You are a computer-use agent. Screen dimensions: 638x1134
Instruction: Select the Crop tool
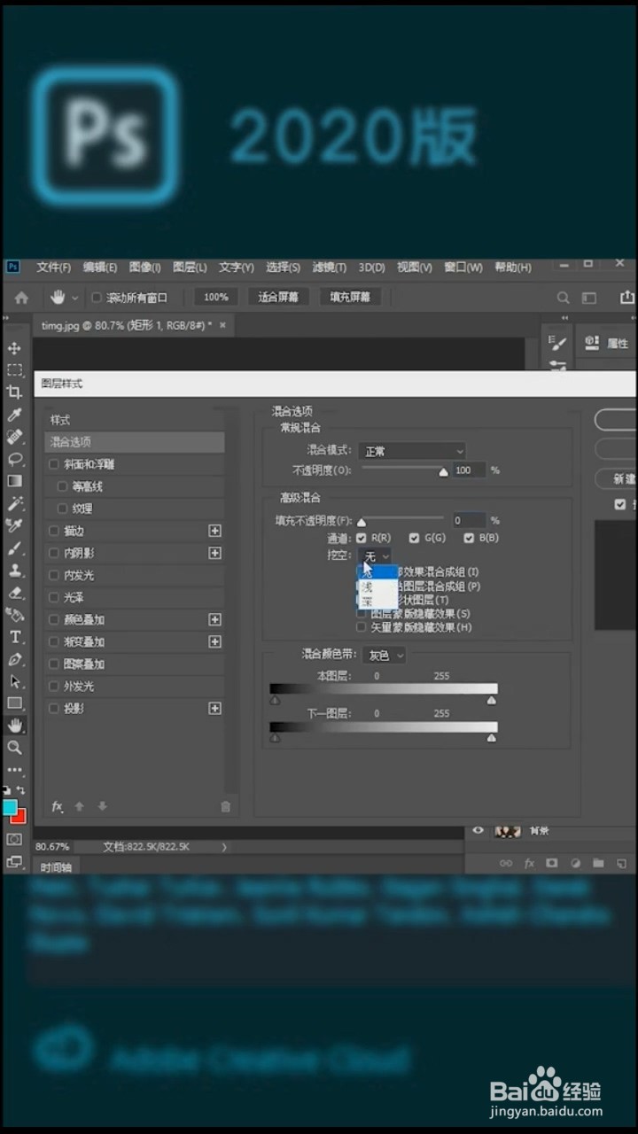[14, 392]
